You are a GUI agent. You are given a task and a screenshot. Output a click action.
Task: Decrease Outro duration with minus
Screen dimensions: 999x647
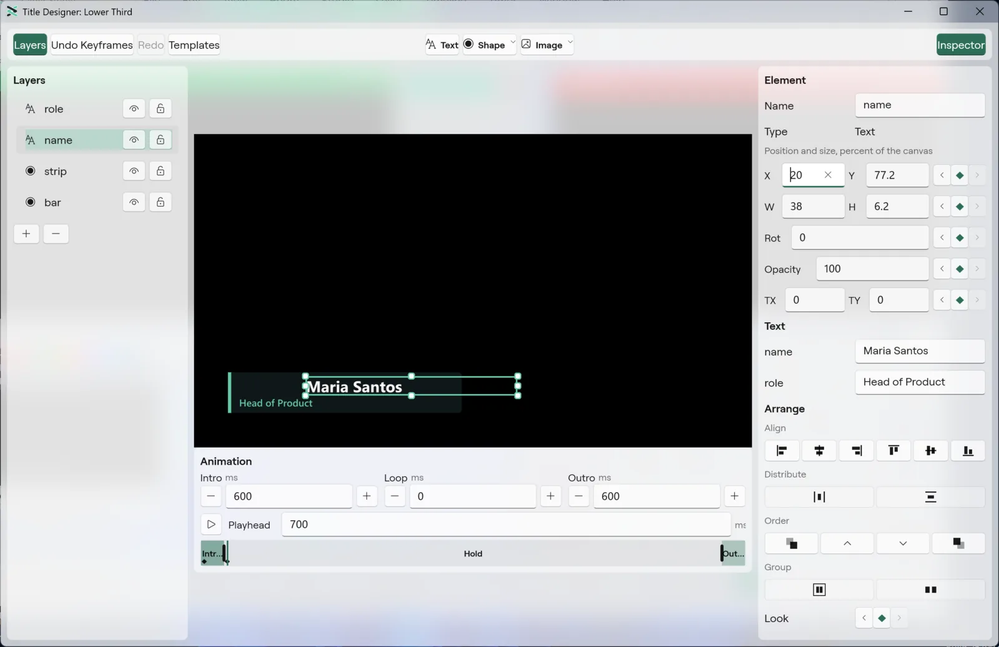point(579,496)
